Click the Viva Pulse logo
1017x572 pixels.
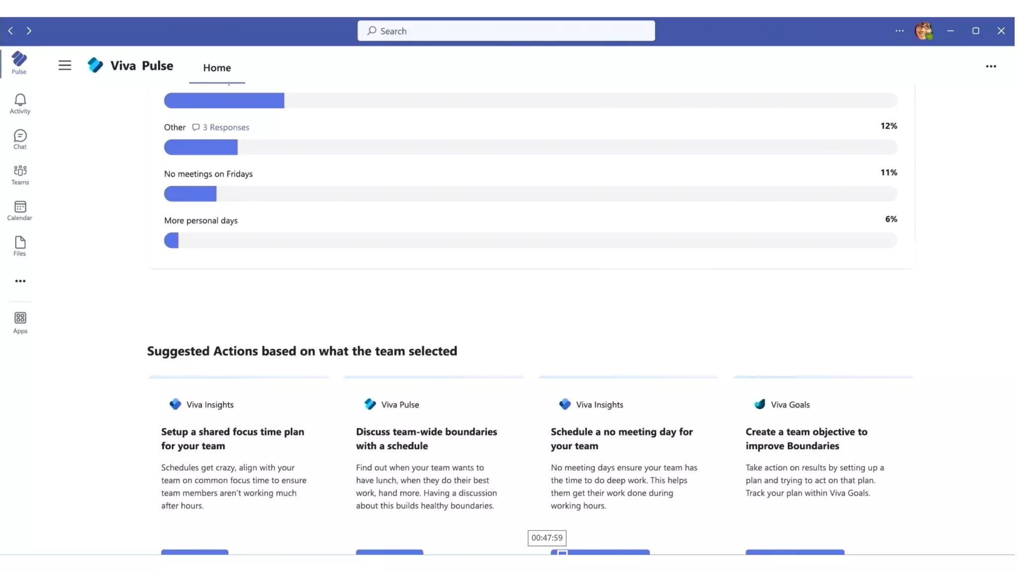click(95, 66)
